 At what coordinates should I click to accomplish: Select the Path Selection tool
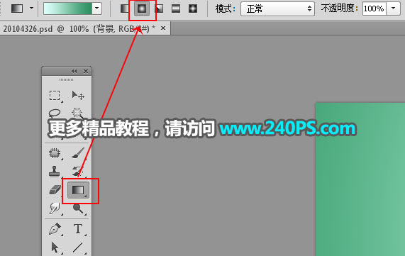55,247
